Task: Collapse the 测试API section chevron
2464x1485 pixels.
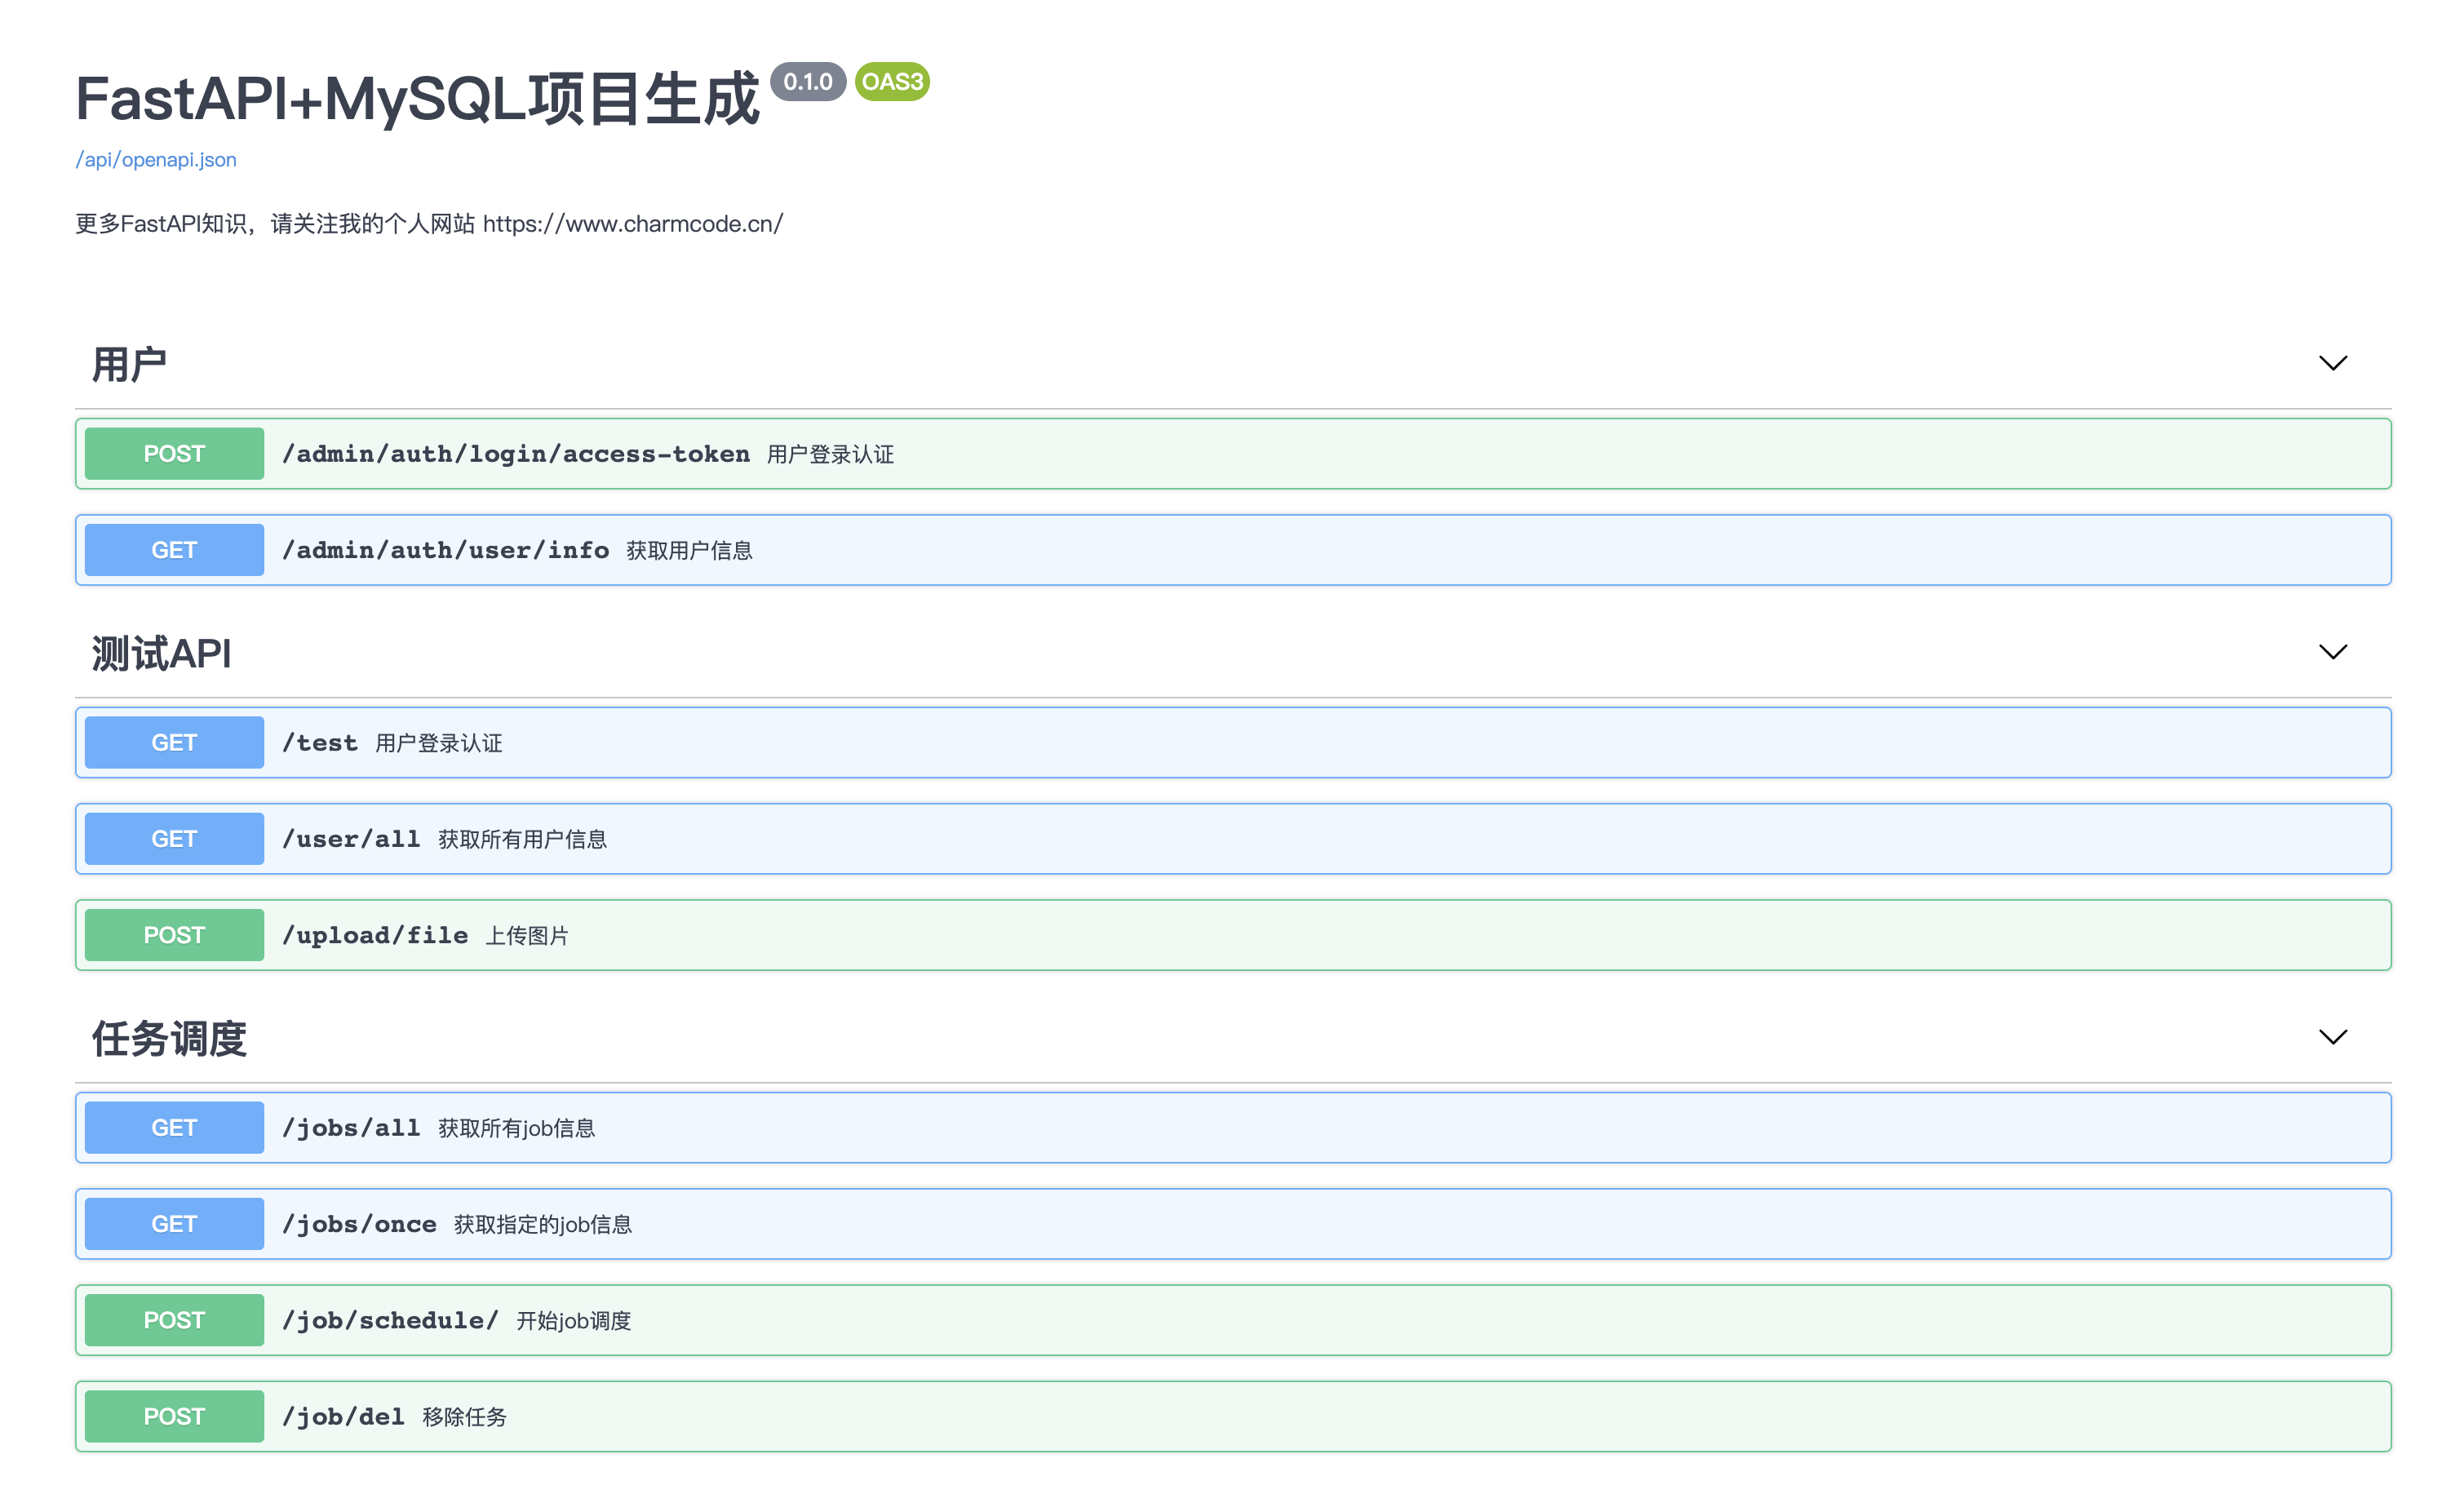Action: (2331, 652)
